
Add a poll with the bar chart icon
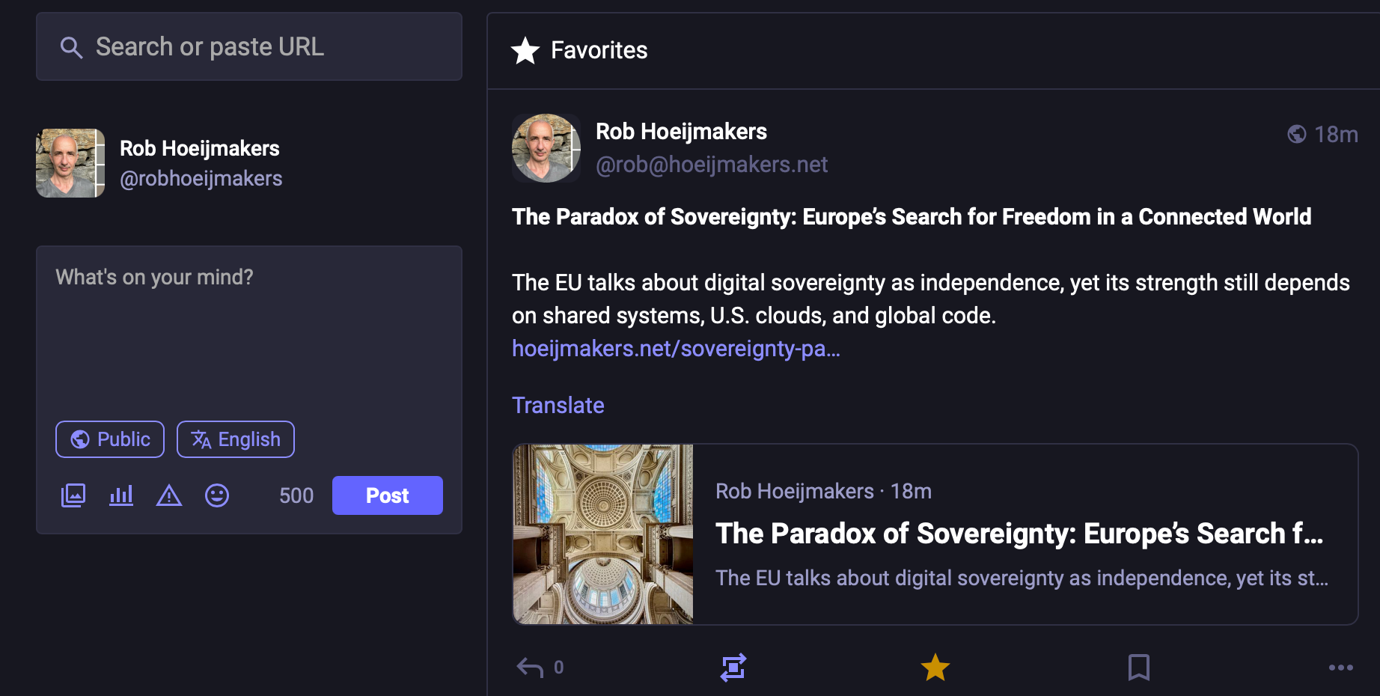(x=121, y=495)
